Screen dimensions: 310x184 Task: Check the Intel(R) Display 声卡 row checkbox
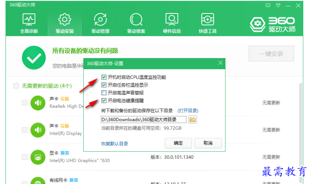click(x=25, y=130)
